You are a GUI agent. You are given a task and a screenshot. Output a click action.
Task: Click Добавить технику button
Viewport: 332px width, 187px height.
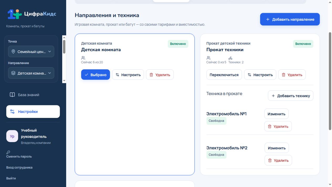291,96
